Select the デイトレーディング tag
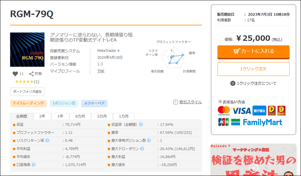 pos(28,103)
